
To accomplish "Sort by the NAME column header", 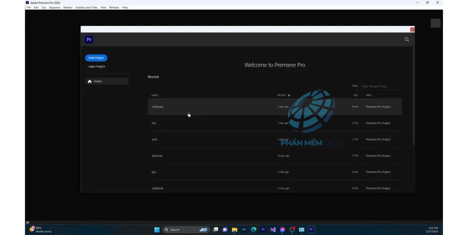I will pyautogui.click(x=155, y=95).
